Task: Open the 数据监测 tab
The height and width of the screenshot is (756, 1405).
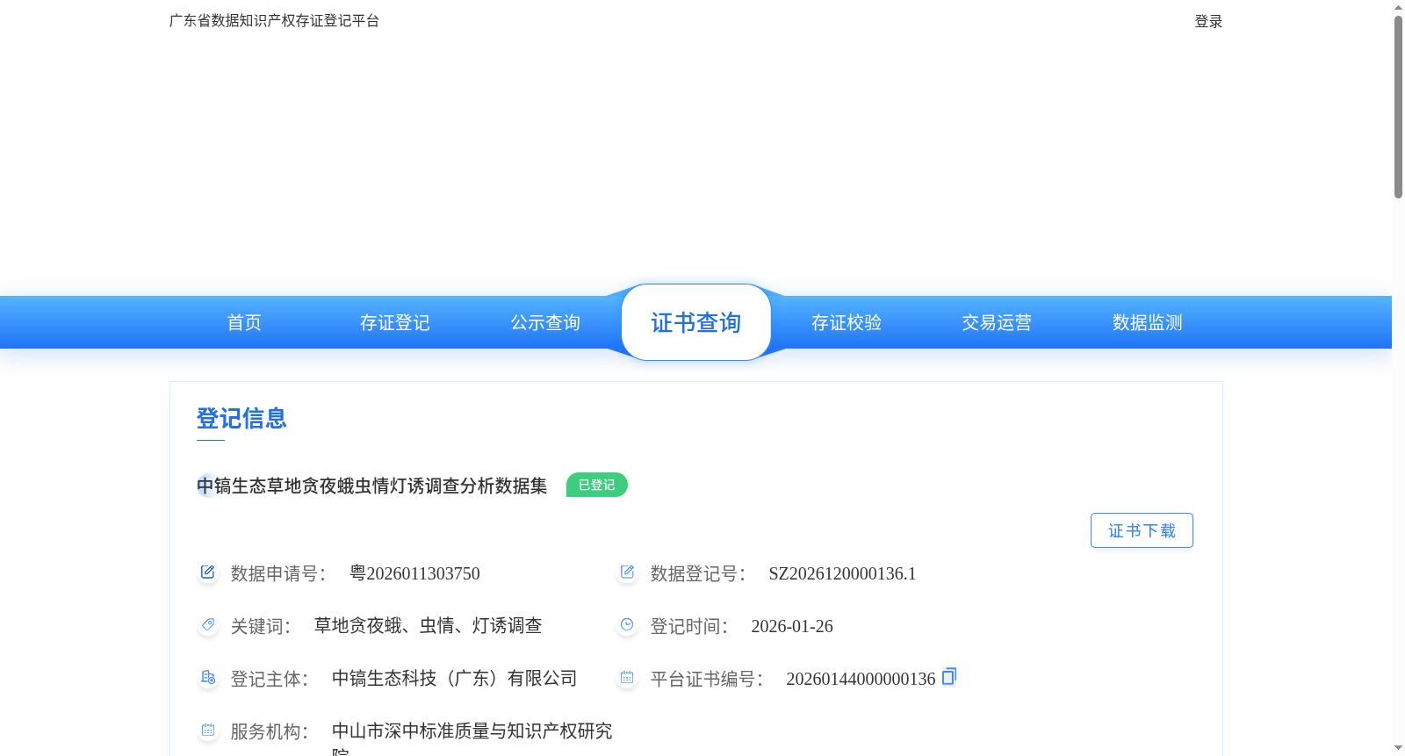Action: [1148, 322]
